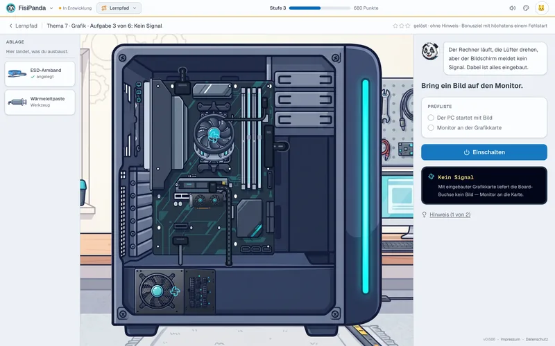Open the Lernpfad dropdown in the top bar

[119, 8]
